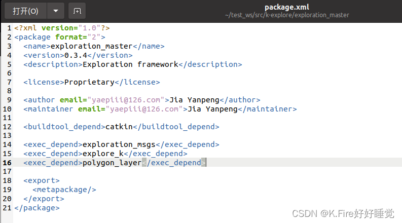Click the file path subtitle under title

(287, 15)
